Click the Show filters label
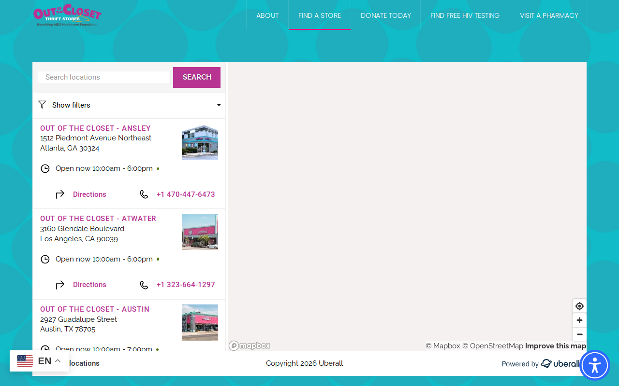This screenshot has height=386, width=619. 71,105
